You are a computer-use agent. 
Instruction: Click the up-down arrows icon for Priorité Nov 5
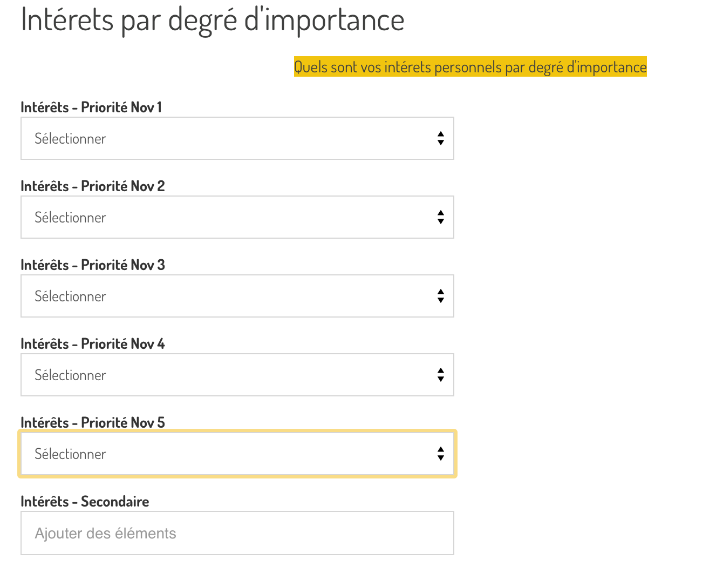(441, 454)
